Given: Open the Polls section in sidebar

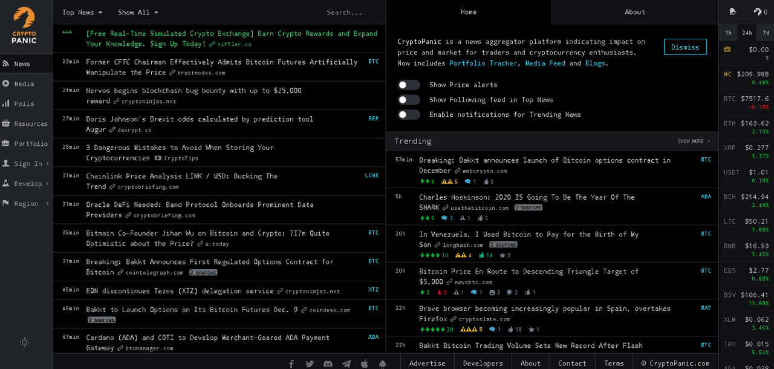Looking at the screenshot, I should click(26, 103).
